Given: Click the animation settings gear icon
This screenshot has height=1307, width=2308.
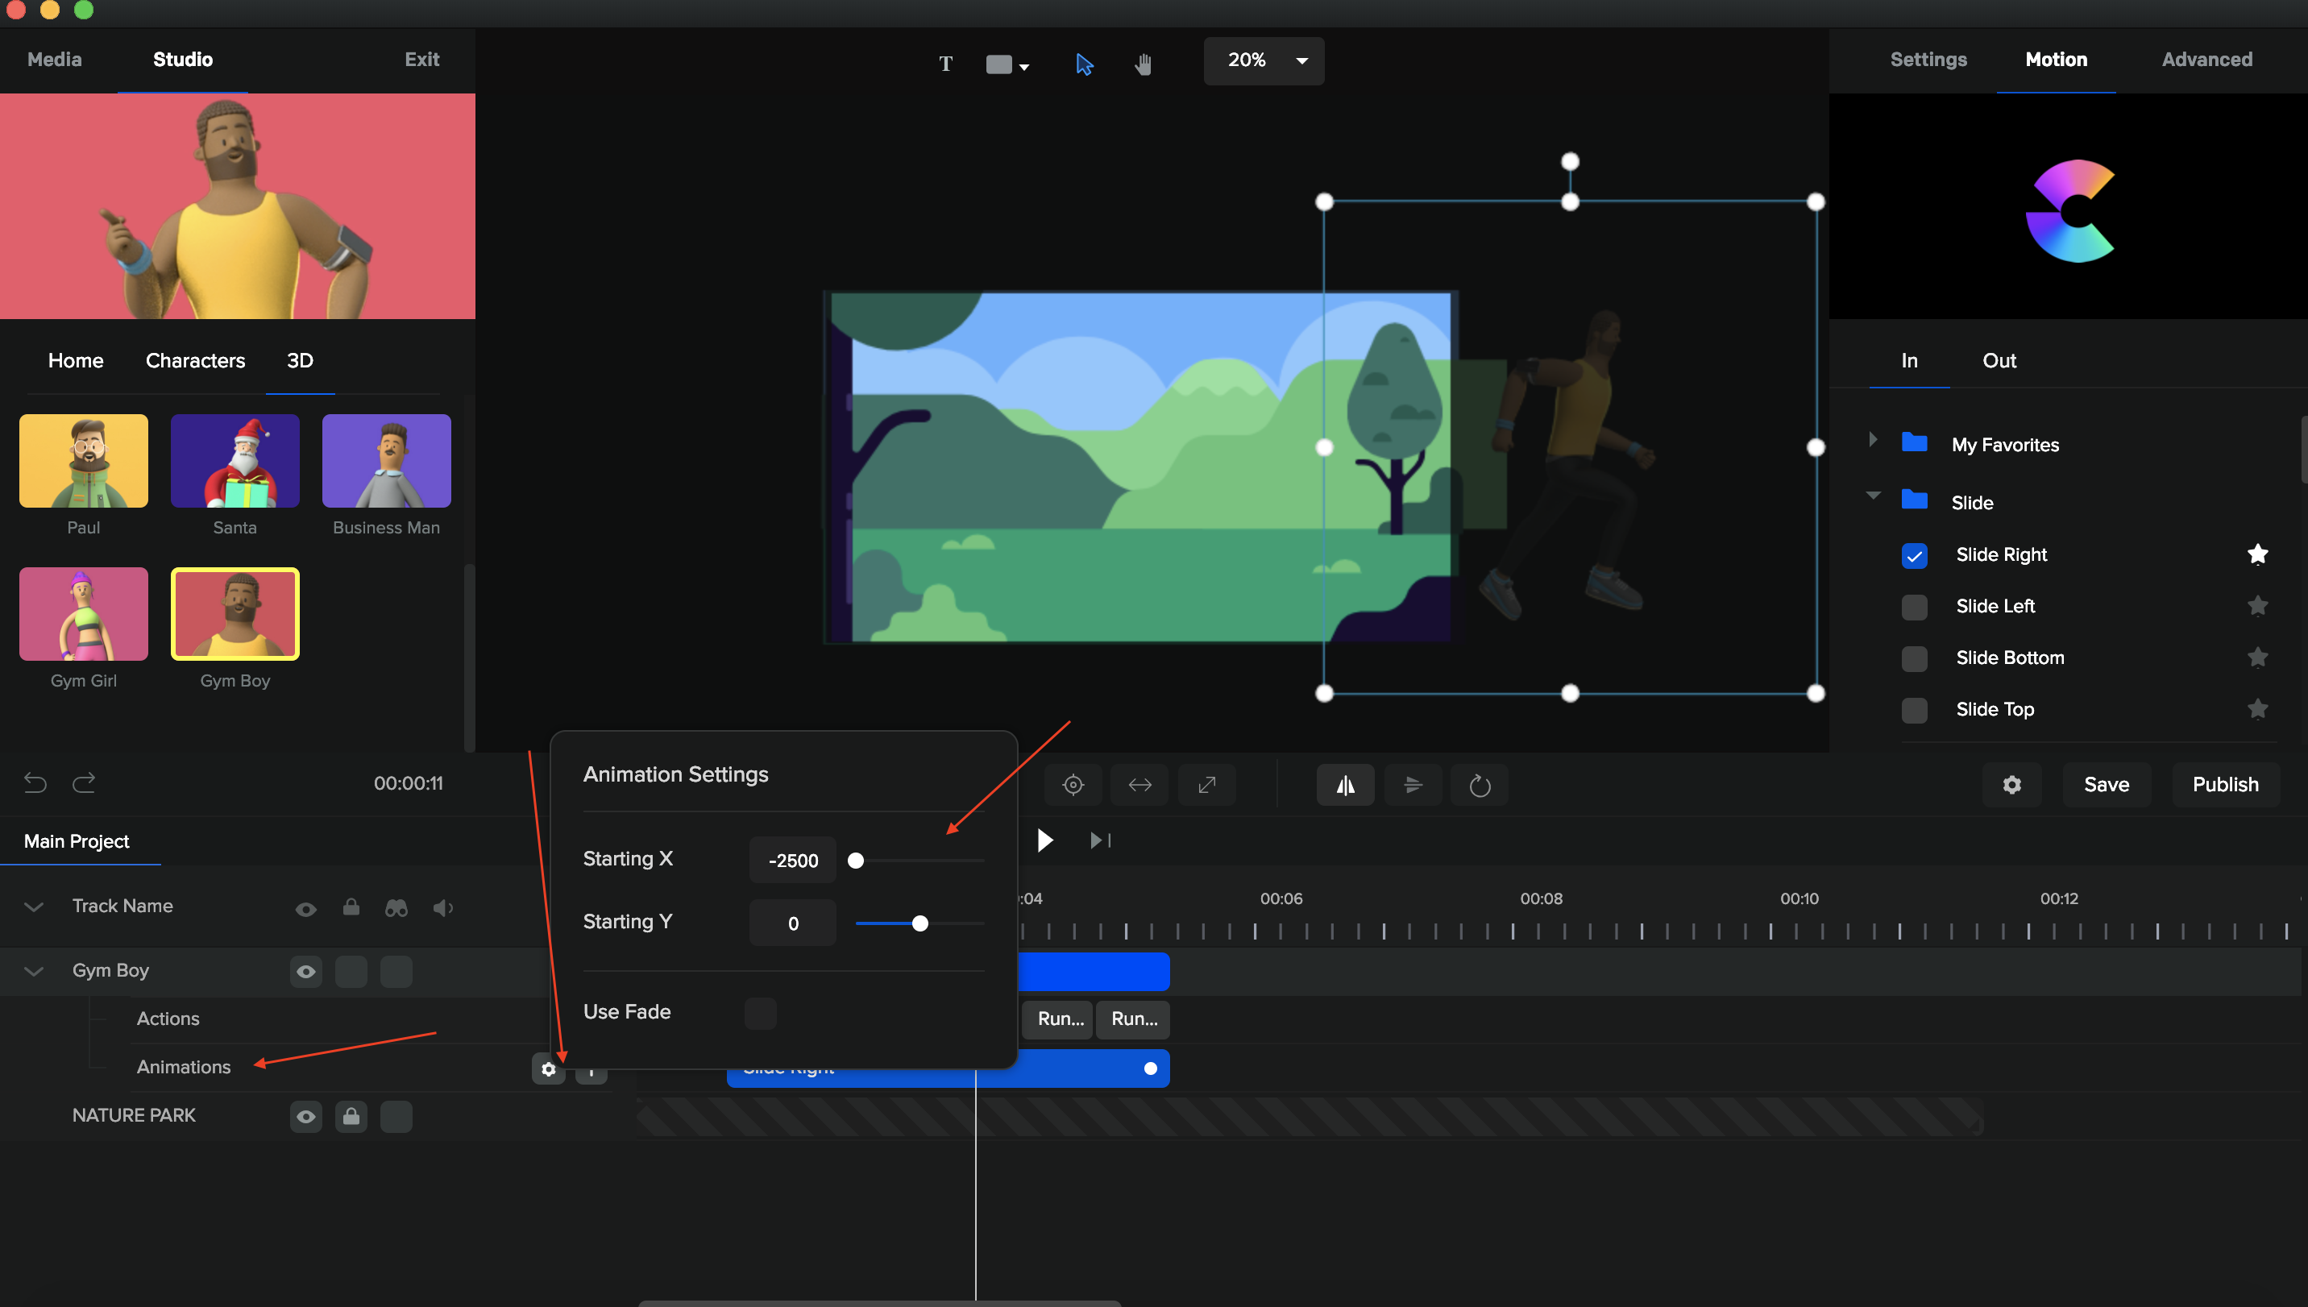Looking at the screenshot, I should (x=549, y=1069).
